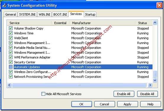Select the Automatic Updates service name
The height and width of the screenshot is (111, 164).
click(27, 67)
